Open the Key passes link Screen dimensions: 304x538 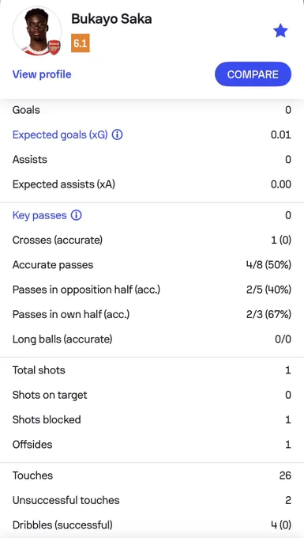point(39,215)
